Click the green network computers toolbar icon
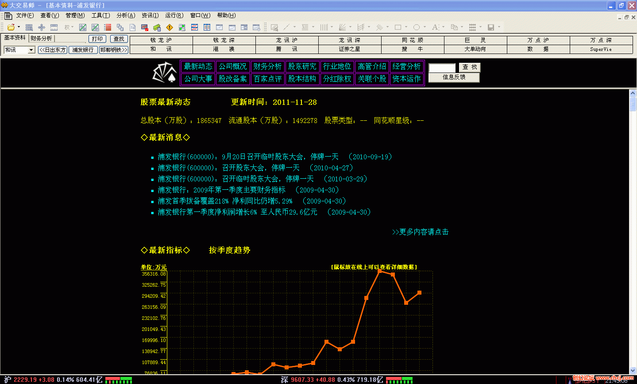Image resolution: width=637 pixels, height=384 pixels. click(x=181, y=27)
